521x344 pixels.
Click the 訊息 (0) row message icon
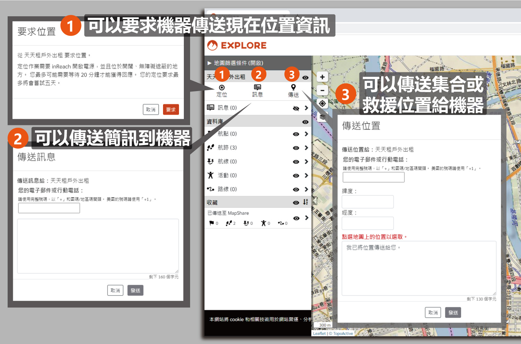pos(211,108)
